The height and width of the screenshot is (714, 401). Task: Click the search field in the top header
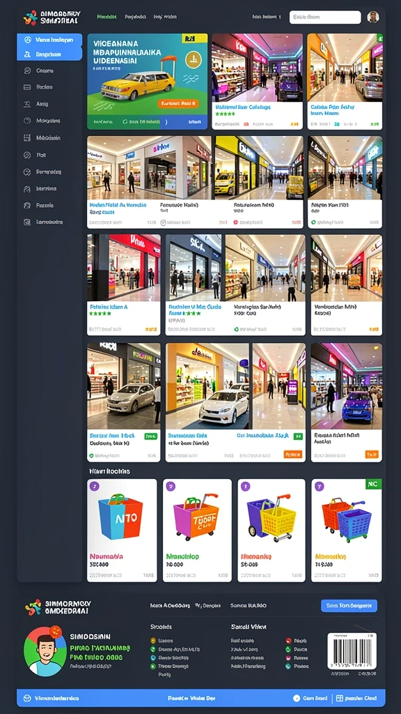click(325, 17)
